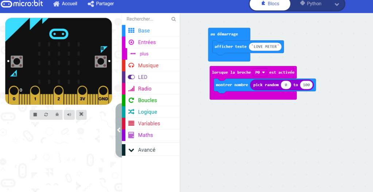Image resolution: width=373 pixels, height=192 pixels.
Task: Open the Musique block category
Action: [148, 65]
